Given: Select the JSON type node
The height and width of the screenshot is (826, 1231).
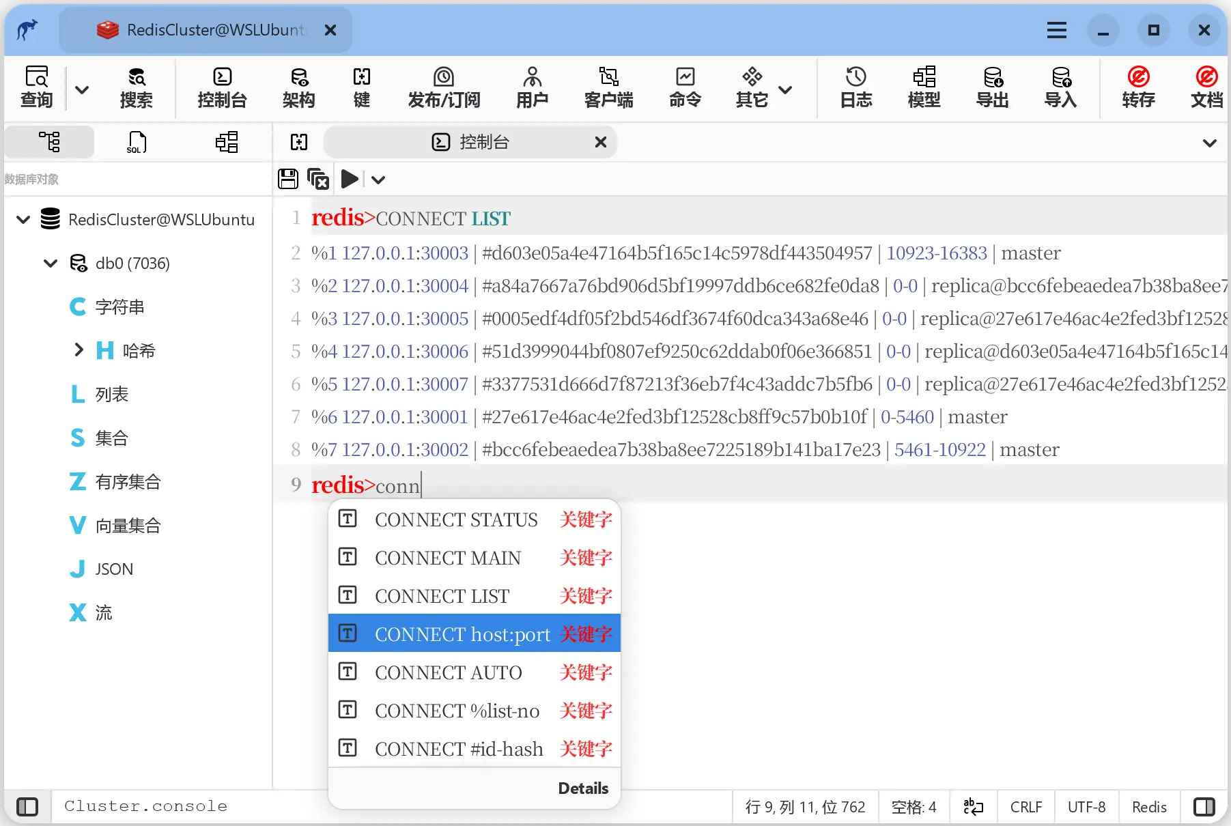Looking at the screenshot, I should [x=101, y=569].
